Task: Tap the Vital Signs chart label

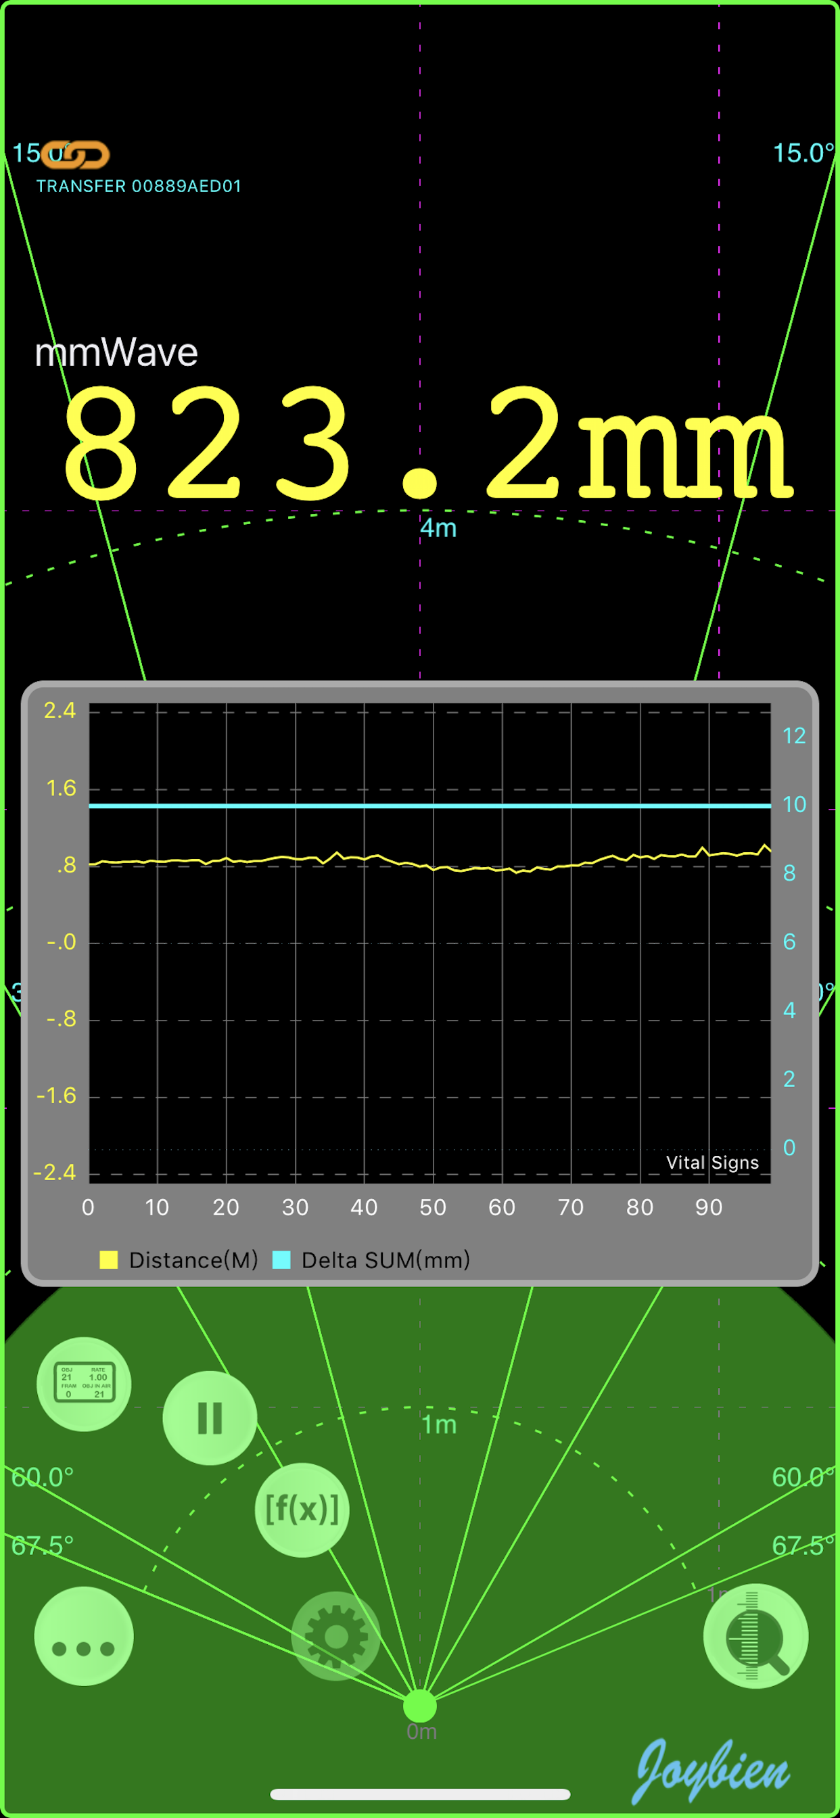Action: 713,1163
